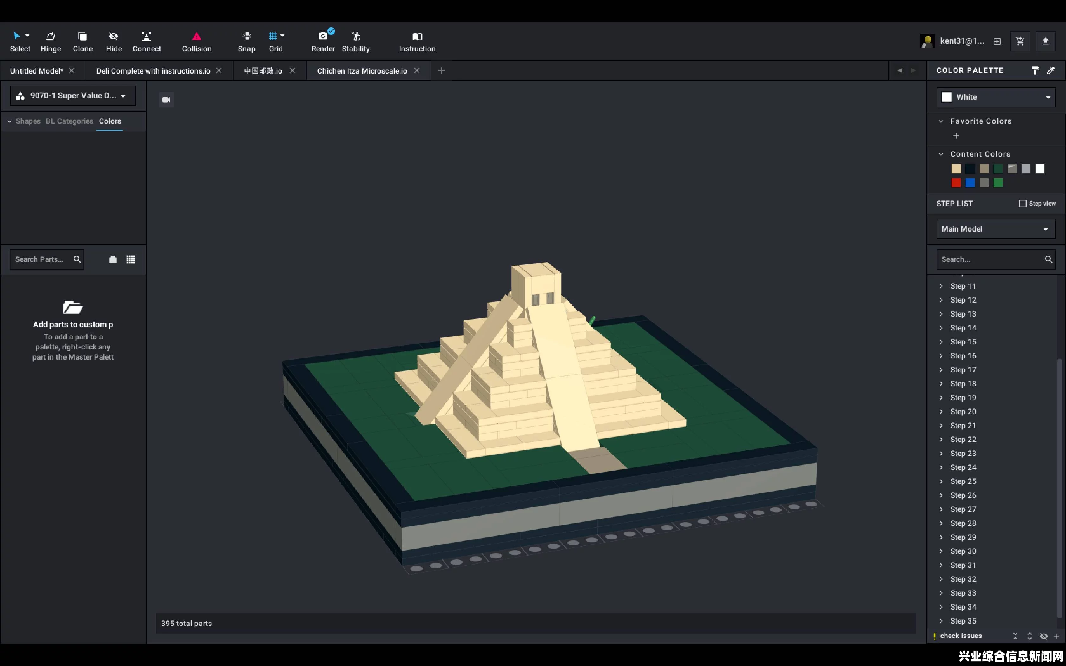Enable the Step view checkbox
The width and height of the screenshot is (1066, 666).
coord(1023,204)
